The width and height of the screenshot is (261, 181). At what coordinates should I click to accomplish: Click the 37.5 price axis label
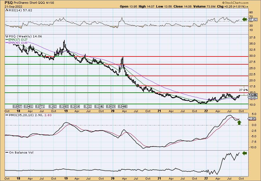tap(252, 38)
